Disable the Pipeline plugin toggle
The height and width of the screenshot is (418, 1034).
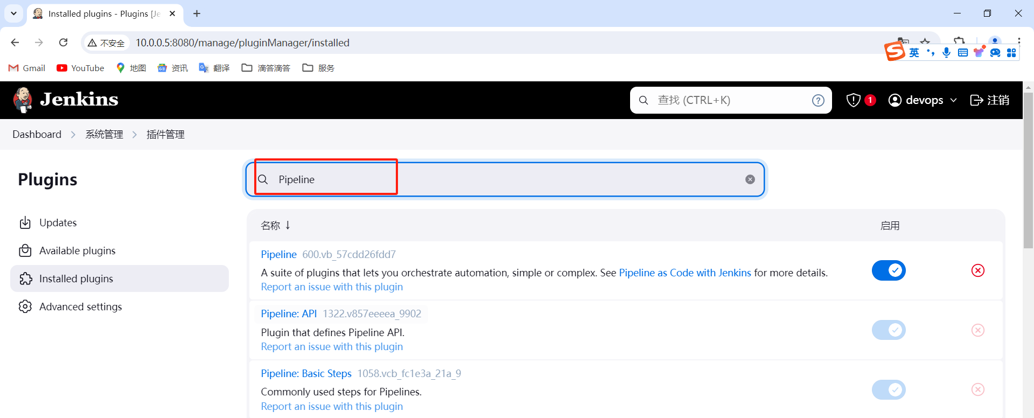tap(889, 270)
